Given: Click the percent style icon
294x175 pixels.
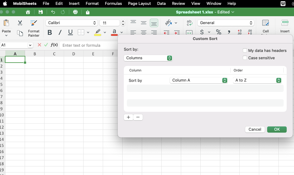Looking at the screenshot, I should (218, 32).
